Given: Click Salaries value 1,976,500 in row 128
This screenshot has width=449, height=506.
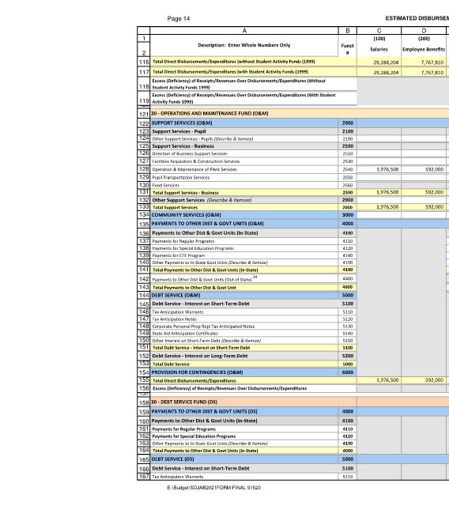Looking at the screenshot, I should 387,169.
